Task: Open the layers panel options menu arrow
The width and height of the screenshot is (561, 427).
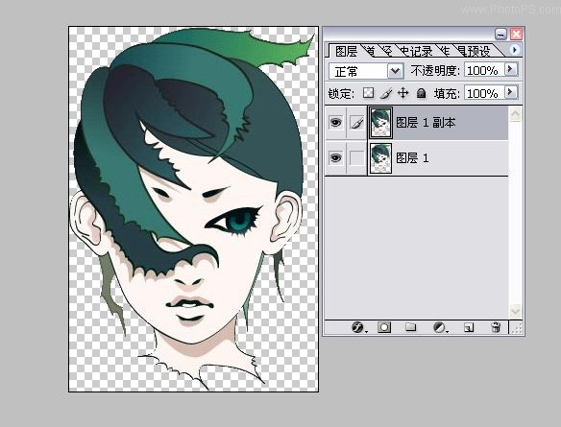Action: 515,49
